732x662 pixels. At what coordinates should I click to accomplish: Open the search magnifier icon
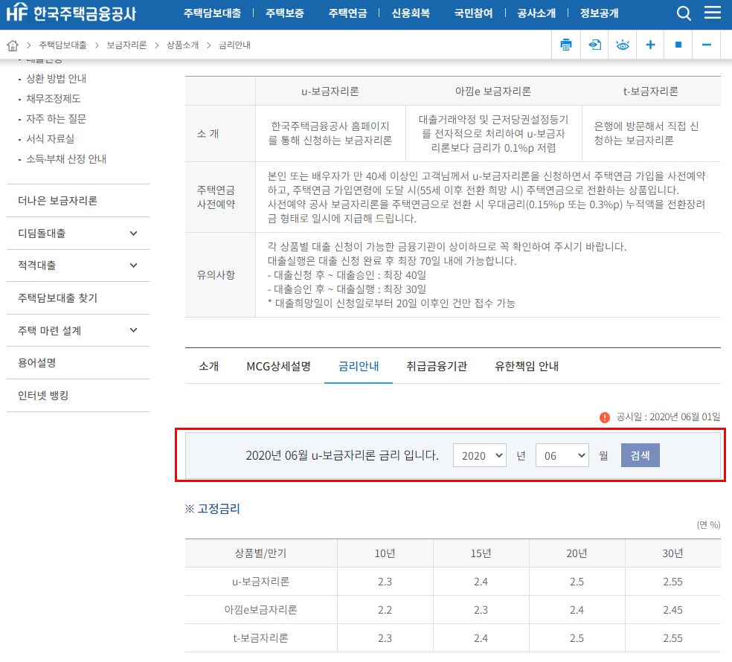pos(684,13)
